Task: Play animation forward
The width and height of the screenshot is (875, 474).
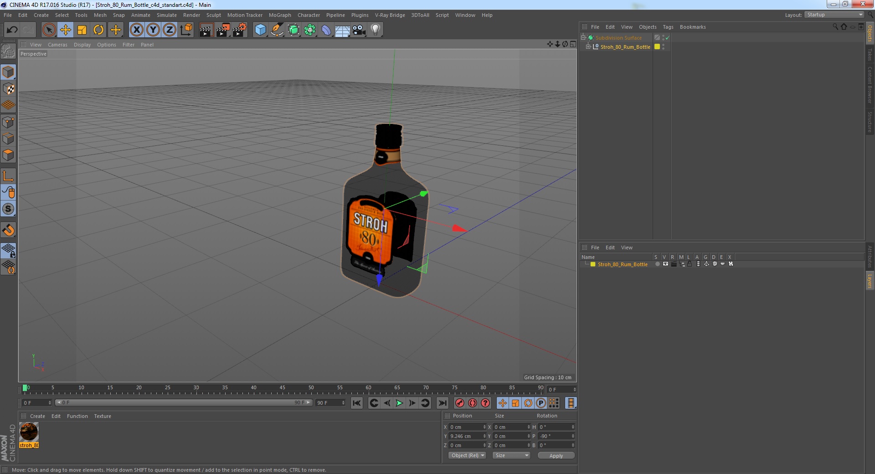Action: (x=399, y=403)
